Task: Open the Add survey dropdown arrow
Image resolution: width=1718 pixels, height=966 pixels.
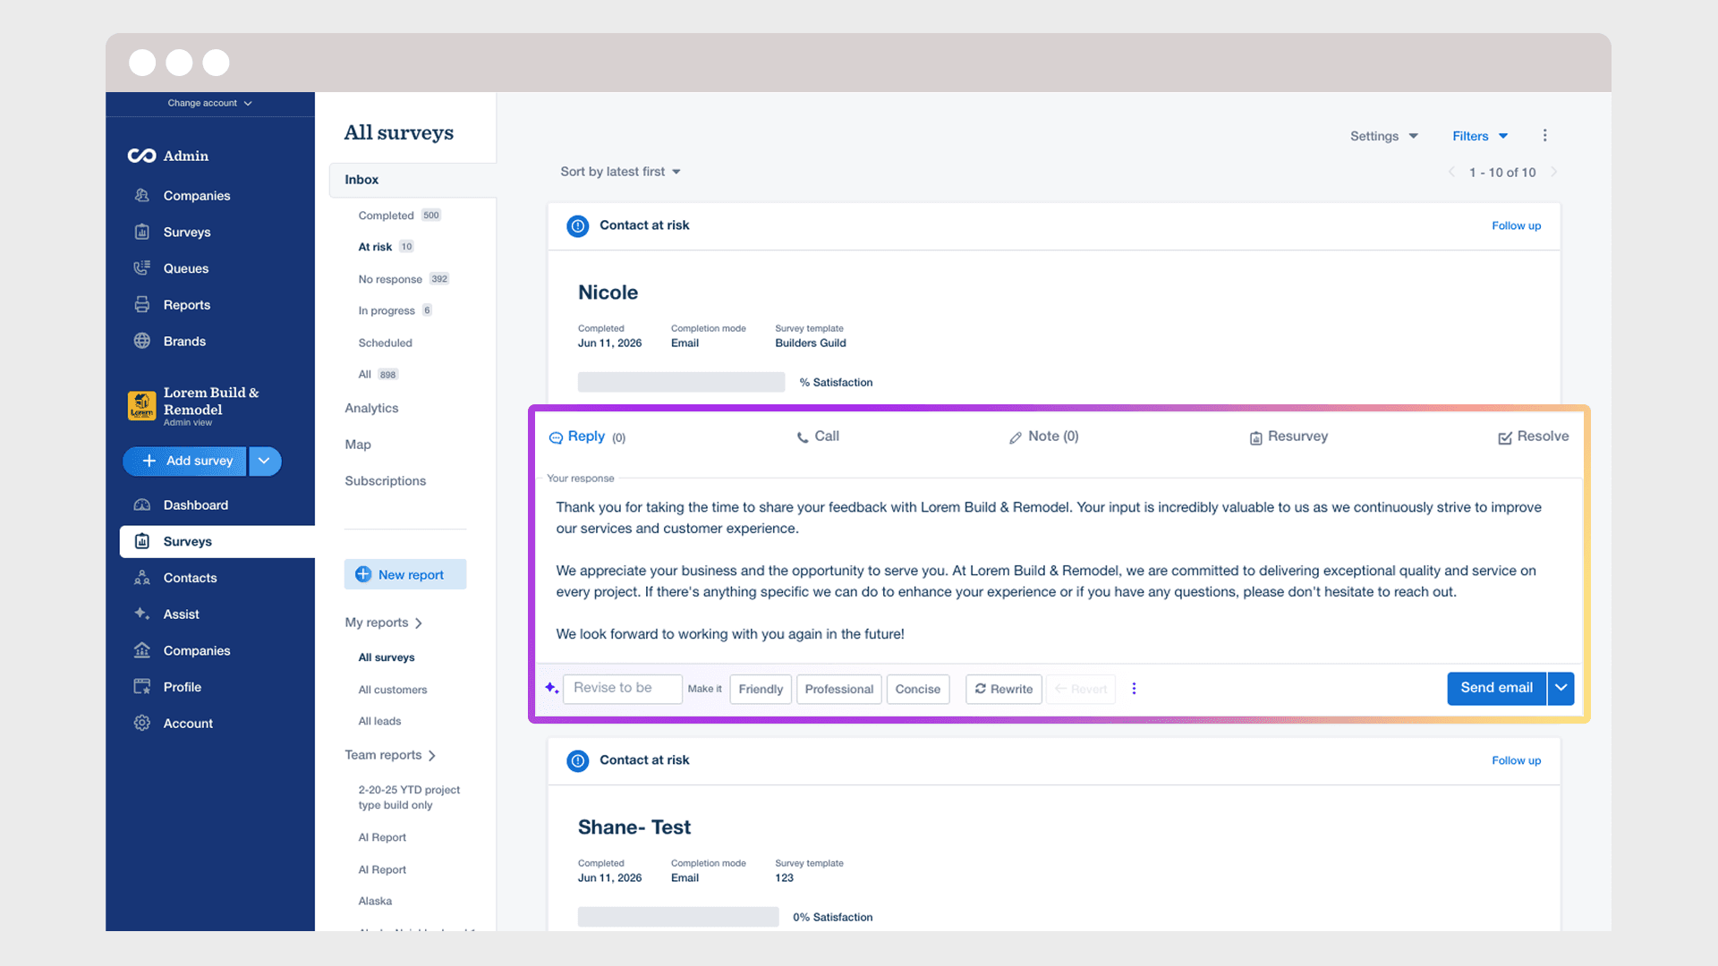Action: click(264, 461)
